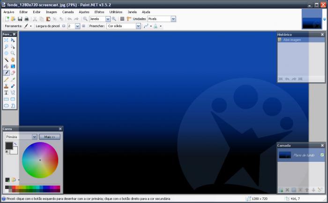Select the Recolor tool
This screenshot has width=328, height=203.
point(13,86)
